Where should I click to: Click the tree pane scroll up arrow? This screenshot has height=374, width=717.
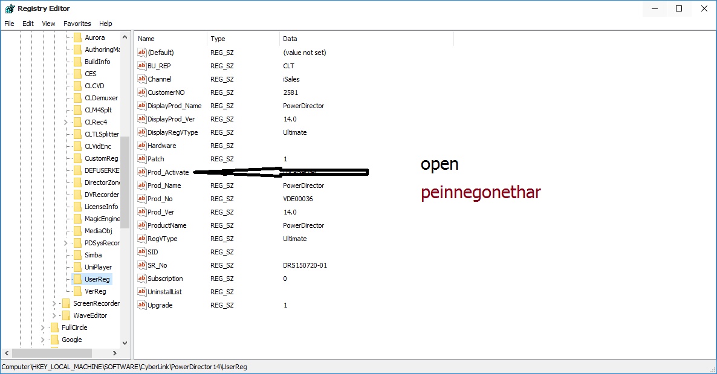pos(125,37)
